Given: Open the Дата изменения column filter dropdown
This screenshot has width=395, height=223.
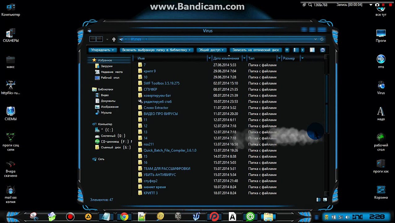Looking at the screenshot, I should pyautogui.click(x=245, y=58).
